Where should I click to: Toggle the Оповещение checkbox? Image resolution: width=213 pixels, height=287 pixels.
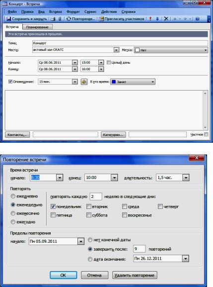pos(10,82)
